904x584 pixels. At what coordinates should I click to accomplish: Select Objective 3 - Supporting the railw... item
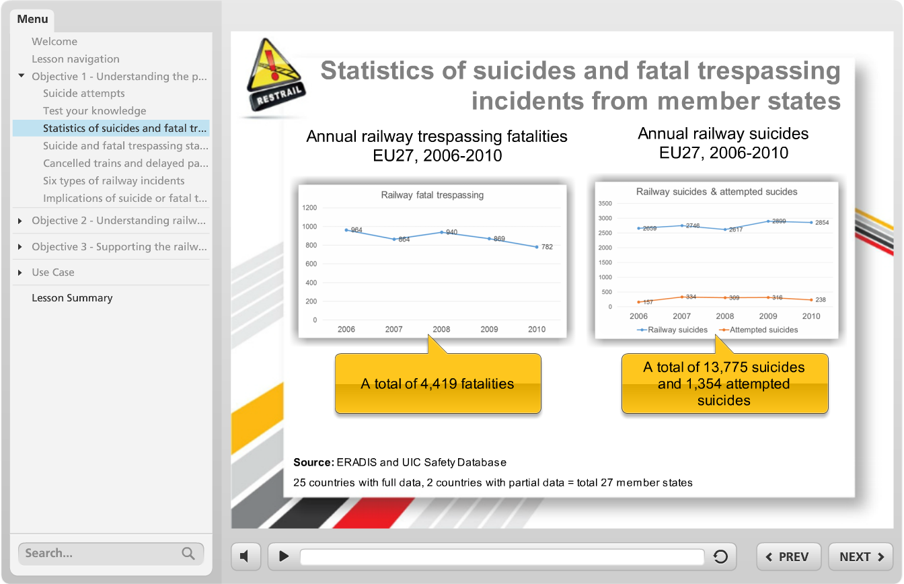click(119, 247)
